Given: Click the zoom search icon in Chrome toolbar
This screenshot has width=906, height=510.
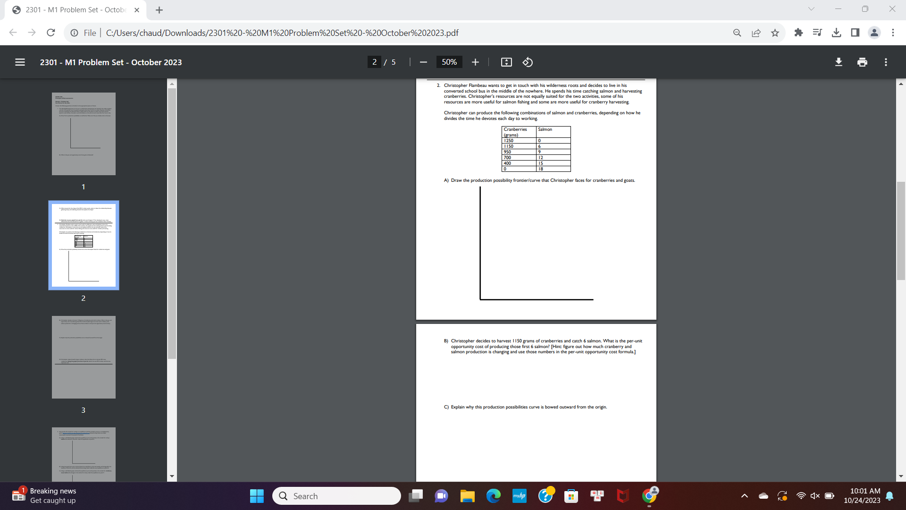Looking at the screenshot, I should pyautogui.click(x=737, y=33).
